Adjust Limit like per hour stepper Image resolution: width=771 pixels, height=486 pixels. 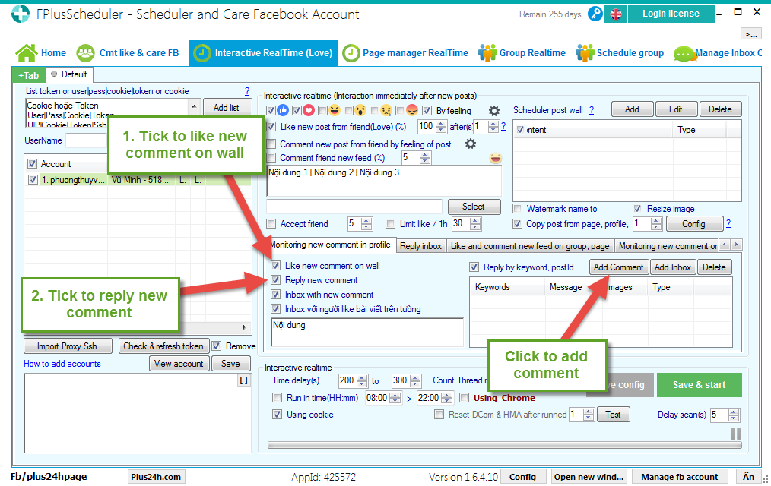coord(475,224)
